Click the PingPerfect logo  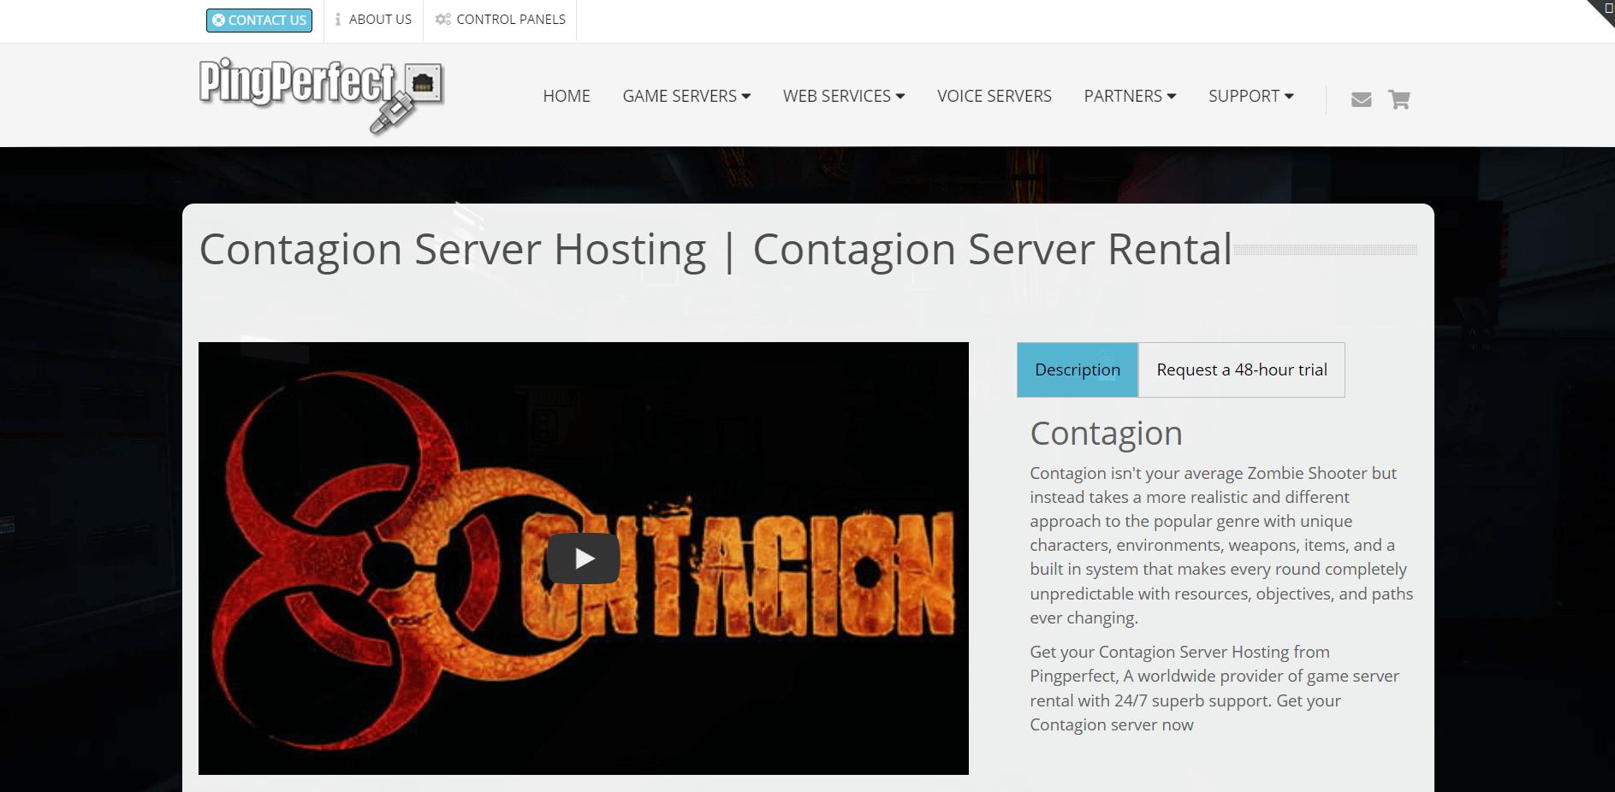click(x=321, y=95)
